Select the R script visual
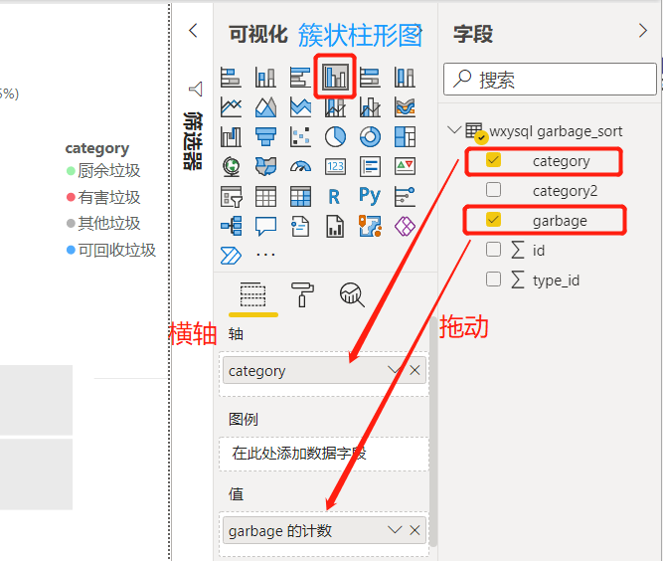This screenshot has height=561, width=663. 334,196
